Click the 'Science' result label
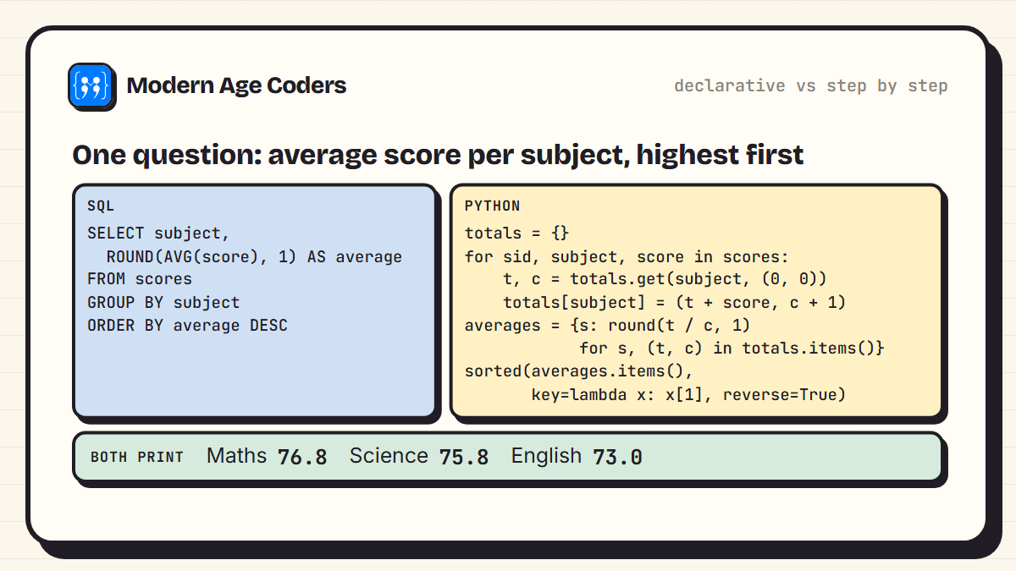The height and width of the screenshot is (571, 1016). (x=389, y=456)
